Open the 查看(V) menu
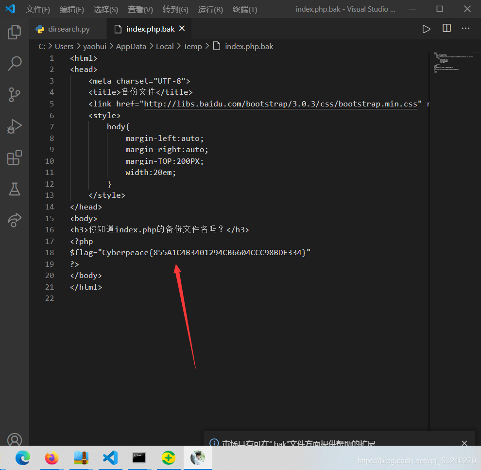Screen dimensions: 481x470 coord(140,10)
